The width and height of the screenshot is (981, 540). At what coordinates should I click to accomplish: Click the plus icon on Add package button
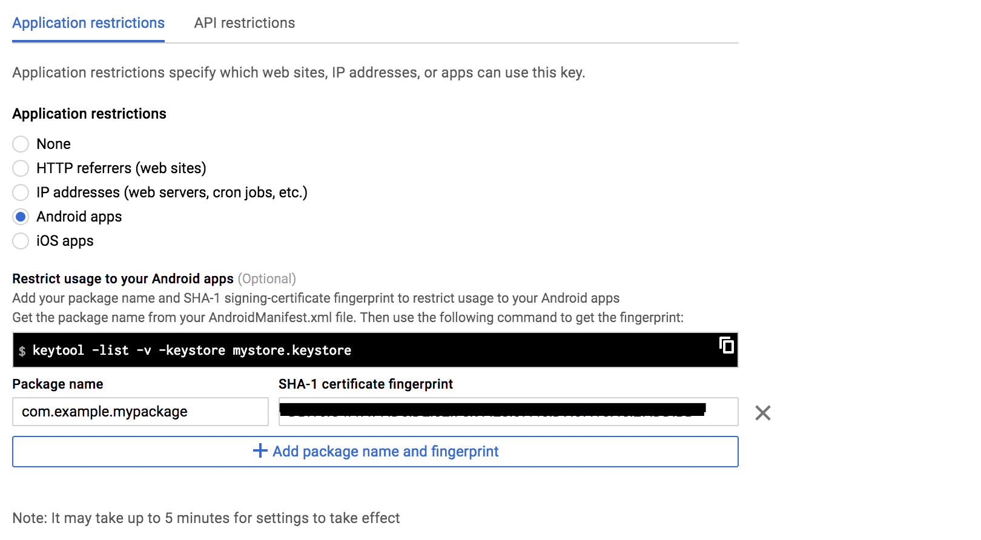point(260,451)
